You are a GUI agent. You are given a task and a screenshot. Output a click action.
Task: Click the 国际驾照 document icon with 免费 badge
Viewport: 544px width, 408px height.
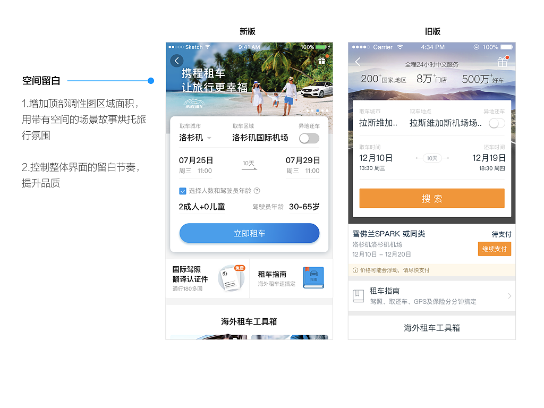[x=231, y=278]
